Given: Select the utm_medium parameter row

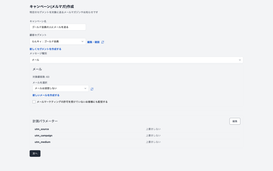Looking at the screenshot, I should (136, 142).
